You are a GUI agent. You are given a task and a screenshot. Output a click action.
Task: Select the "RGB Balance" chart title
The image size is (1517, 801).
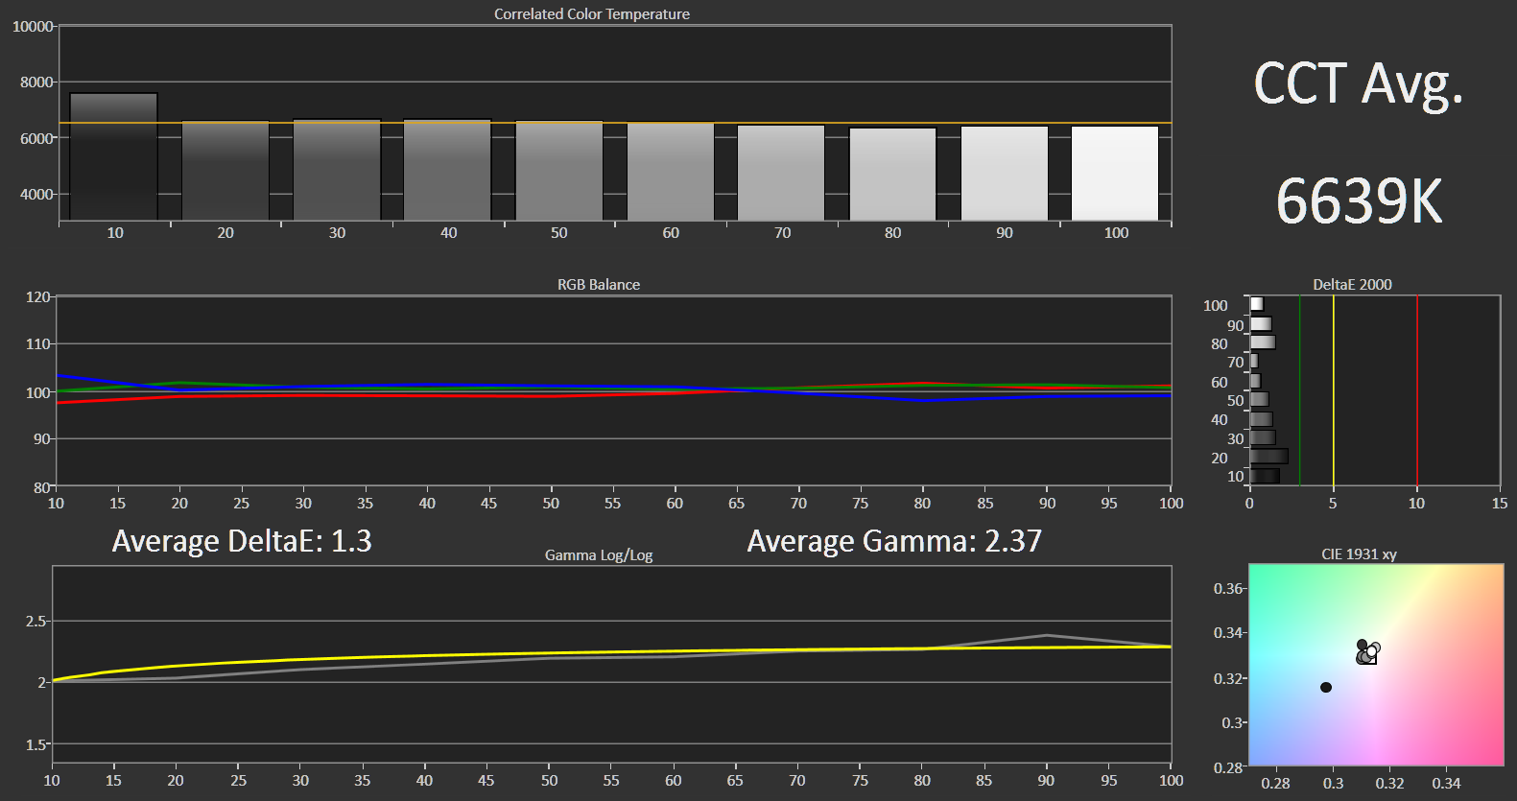(599, 284)
